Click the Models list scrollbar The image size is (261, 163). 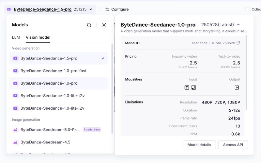point(112,89)
